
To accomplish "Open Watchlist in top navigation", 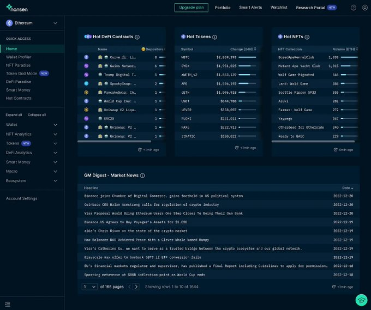I will [279, 8].
